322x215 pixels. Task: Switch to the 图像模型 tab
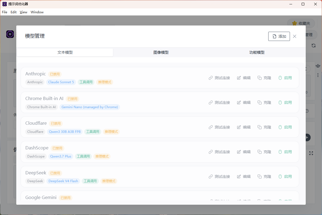(x=161, y=53)
